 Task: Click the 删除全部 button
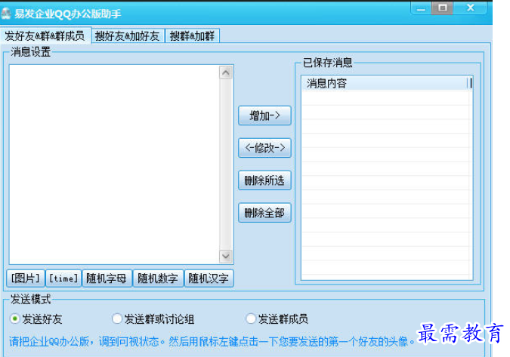(x=264, y=213)
